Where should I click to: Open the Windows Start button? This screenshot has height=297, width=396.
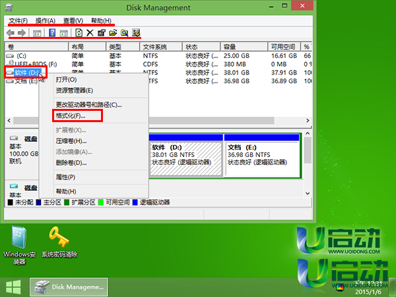pos(13,287)
